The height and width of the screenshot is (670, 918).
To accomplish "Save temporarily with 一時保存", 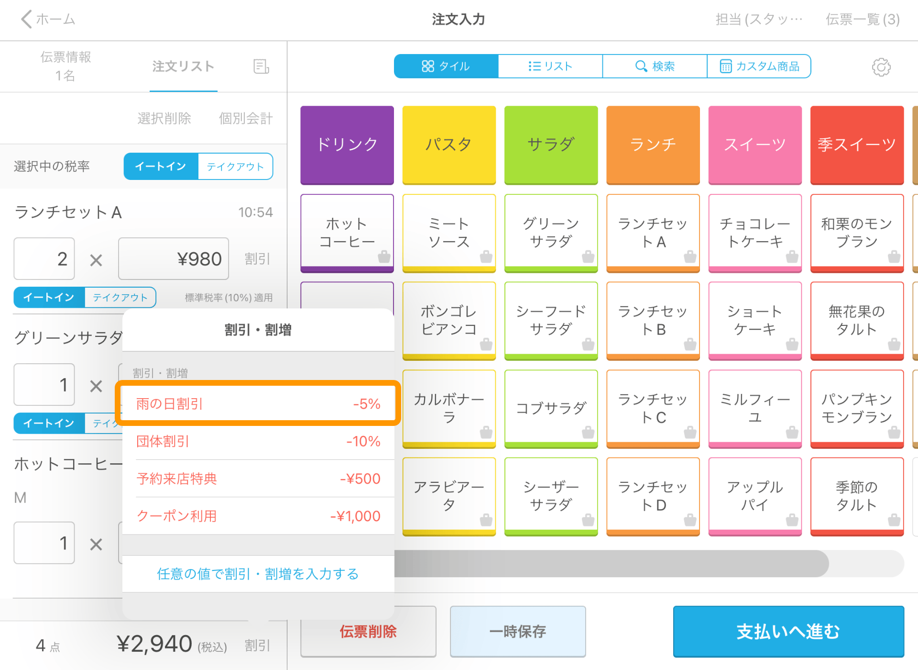I will point(518,632).
